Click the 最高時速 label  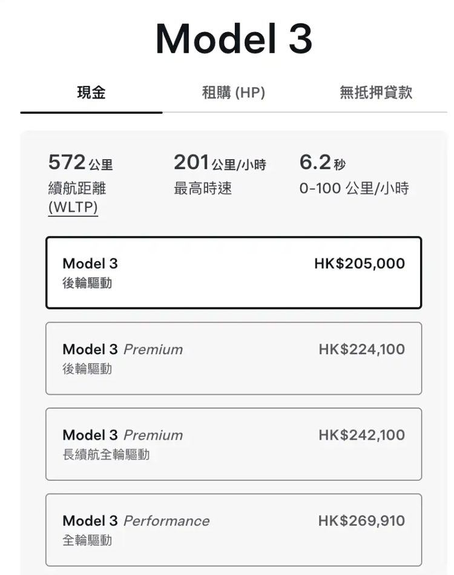click(203, 188)
